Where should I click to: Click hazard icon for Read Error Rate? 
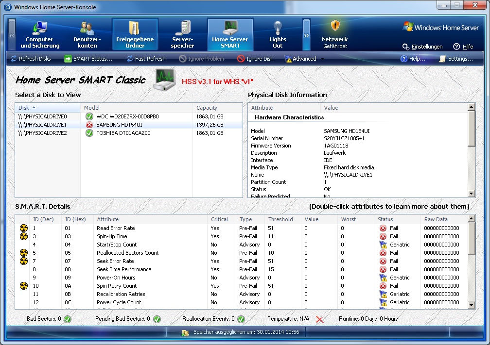point(24,228)
